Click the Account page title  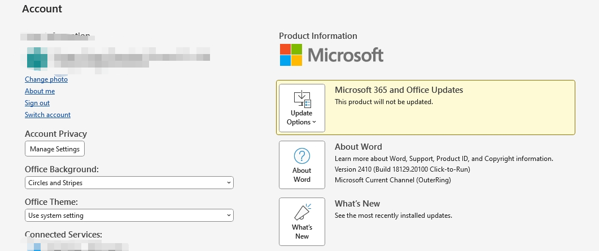42,9
